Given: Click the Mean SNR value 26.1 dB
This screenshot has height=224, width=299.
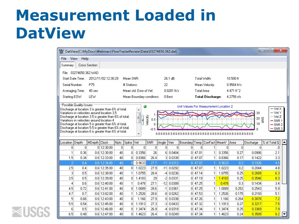Looking at the screenshot, I should 169,78.
